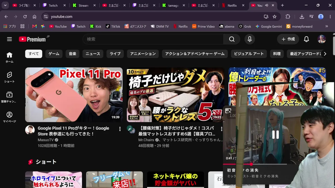335x188 pixels.
Task: Click the install app icon in address bar
Action: (x=266, y=16)
